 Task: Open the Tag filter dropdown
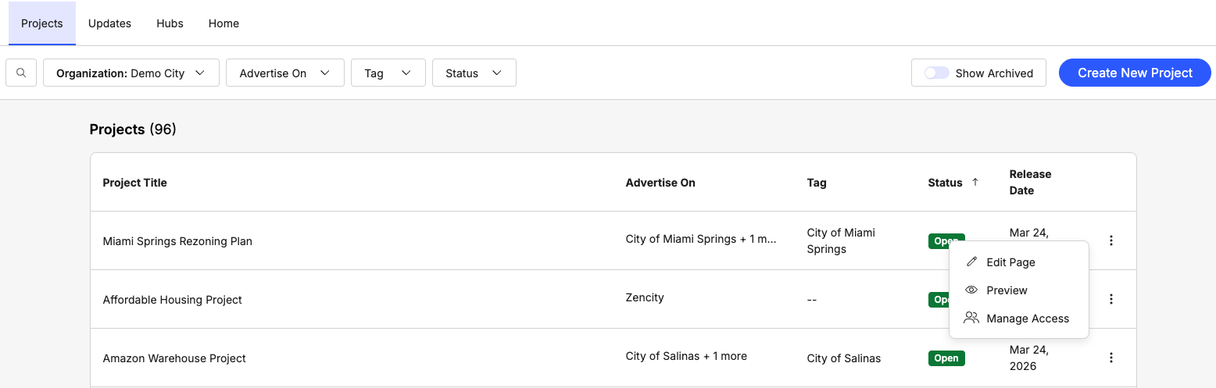tap(388, 73)
